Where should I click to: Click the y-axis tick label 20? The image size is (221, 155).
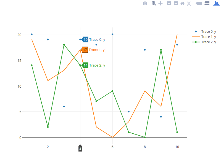[x=19, y=35]
